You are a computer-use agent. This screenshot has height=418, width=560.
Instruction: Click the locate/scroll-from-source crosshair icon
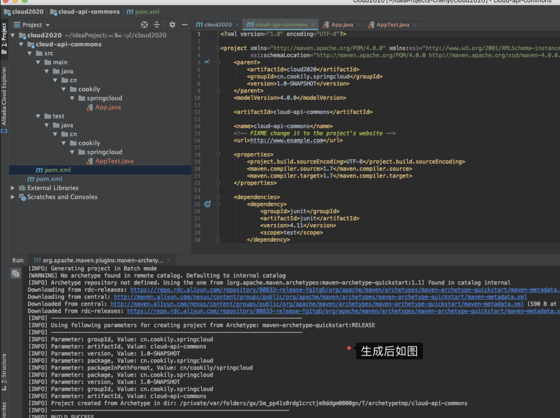point(144,25)
